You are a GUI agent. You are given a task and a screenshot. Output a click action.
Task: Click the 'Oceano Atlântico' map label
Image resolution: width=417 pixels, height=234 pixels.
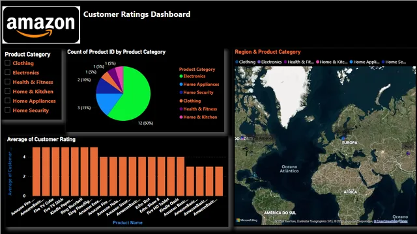point(289,169)
